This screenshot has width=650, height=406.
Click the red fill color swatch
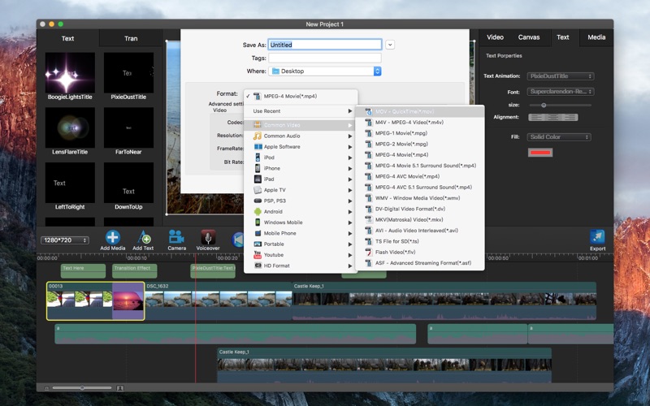coord(539,153)
